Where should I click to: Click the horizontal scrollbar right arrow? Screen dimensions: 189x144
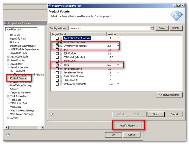[x=42, y=127]
